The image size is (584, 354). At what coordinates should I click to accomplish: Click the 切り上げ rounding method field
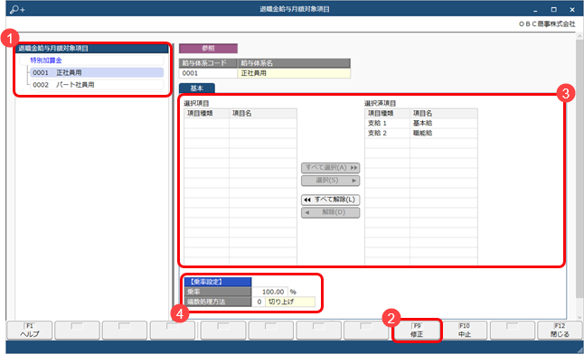[290, 302]
